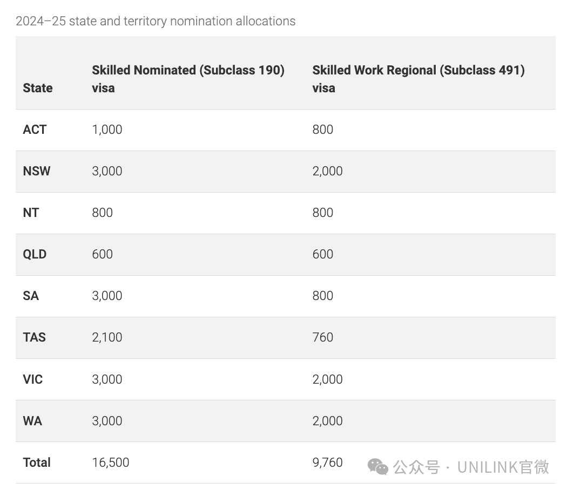Viewport: 567px width, 490px height.
Task: Select the table title '2024–25 state and territory nomination allocations'
Action: tap(156, 21)
